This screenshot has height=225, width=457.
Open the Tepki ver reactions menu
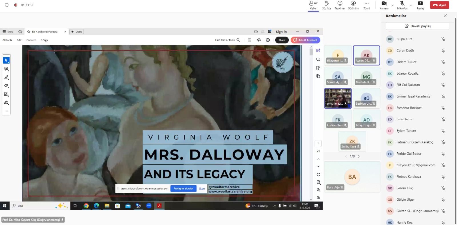tap(340, 5)
